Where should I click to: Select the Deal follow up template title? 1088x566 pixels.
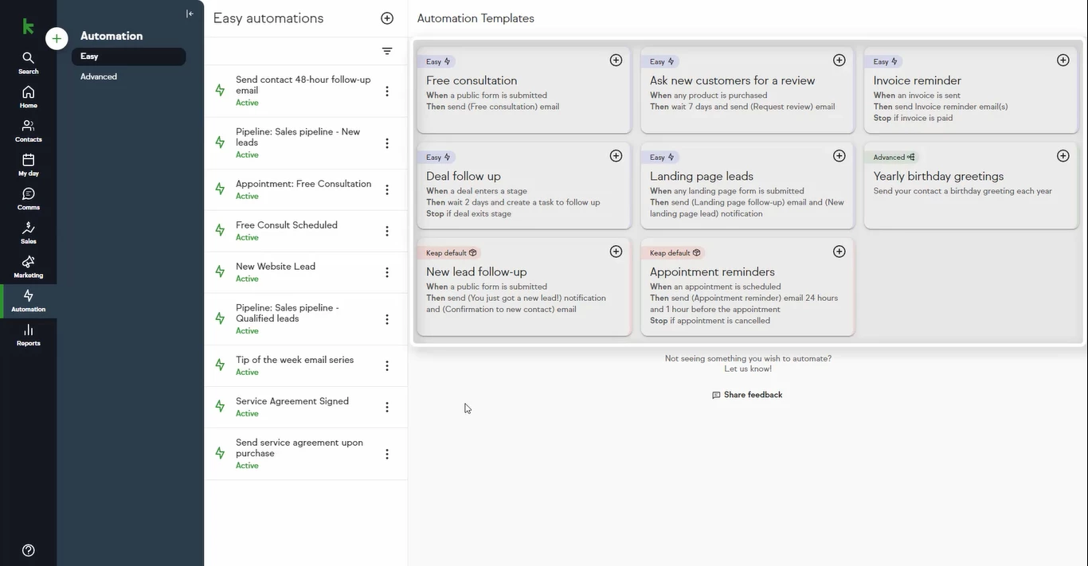[x=464, y=176]
